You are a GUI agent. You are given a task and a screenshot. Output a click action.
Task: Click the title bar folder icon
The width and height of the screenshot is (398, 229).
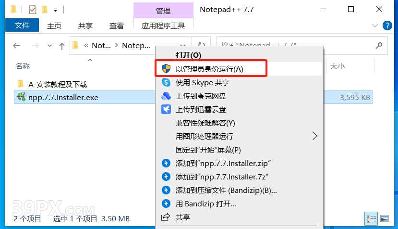(13, 10)
